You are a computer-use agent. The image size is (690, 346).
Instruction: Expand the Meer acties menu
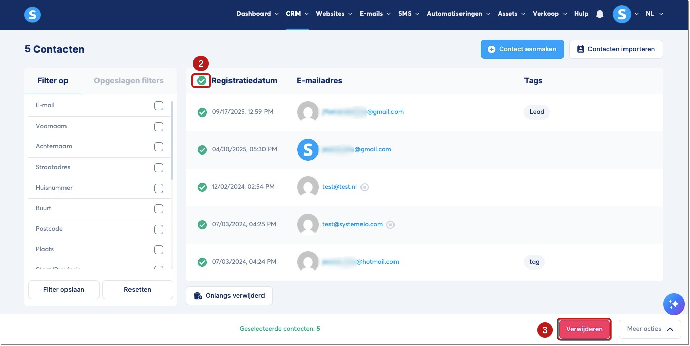point(650,329)
